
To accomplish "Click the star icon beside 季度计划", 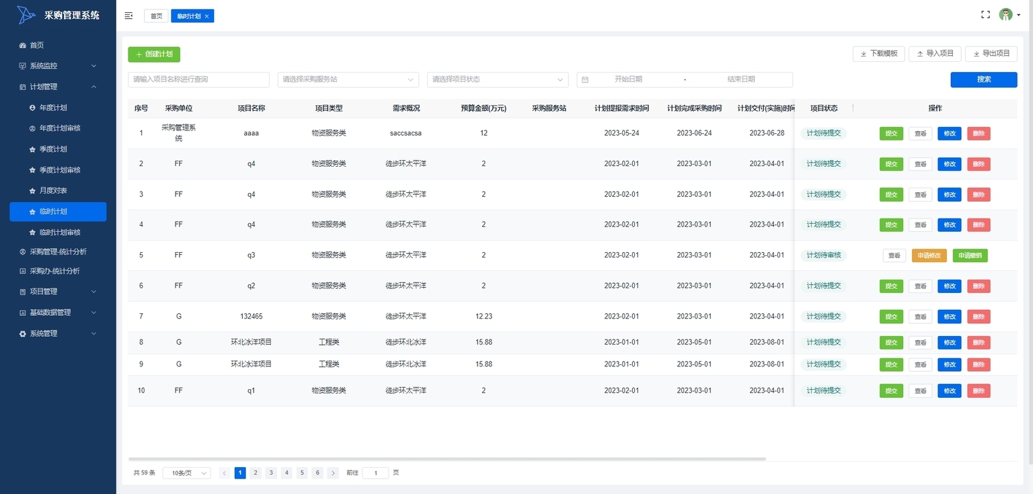I will pos(32,149).
